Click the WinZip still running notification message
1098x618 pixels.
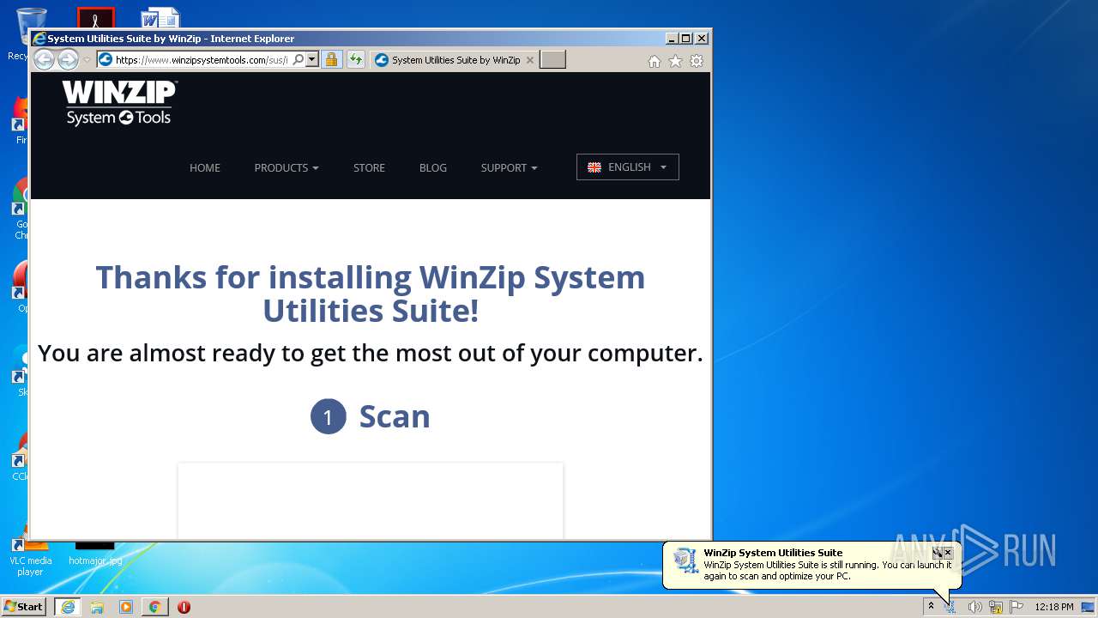(x=828, y=570)
